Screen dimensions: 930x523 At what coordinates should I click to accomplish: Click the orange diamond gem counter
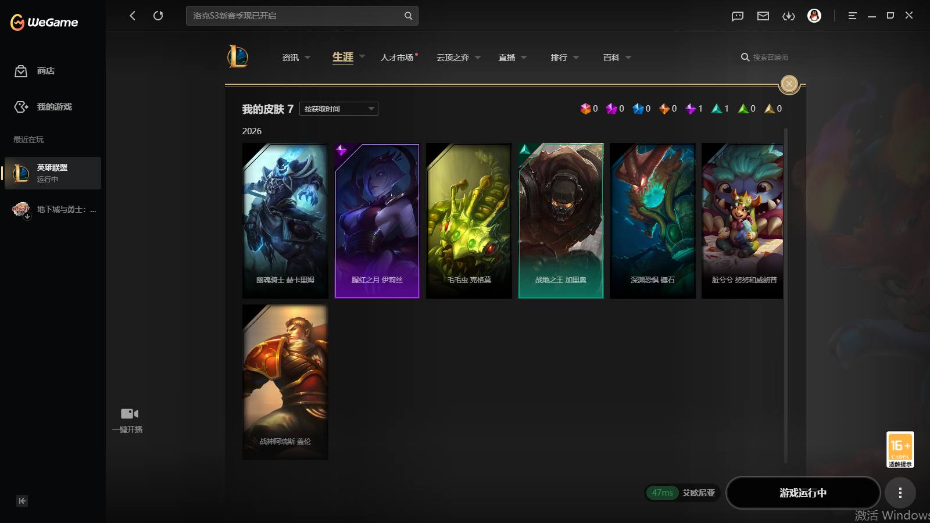(x=668, y=109)
